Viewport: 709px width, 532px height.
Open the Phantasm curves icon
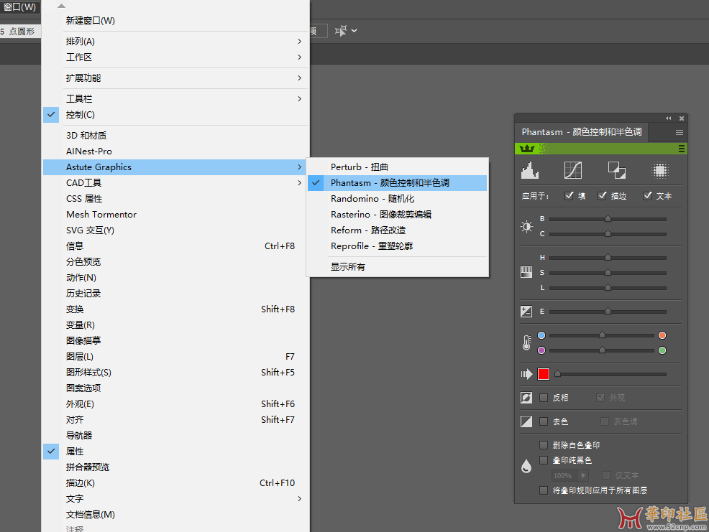coord(573,170)
